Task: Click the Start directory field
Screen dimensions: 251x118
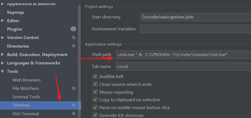Action: (195, 17)
